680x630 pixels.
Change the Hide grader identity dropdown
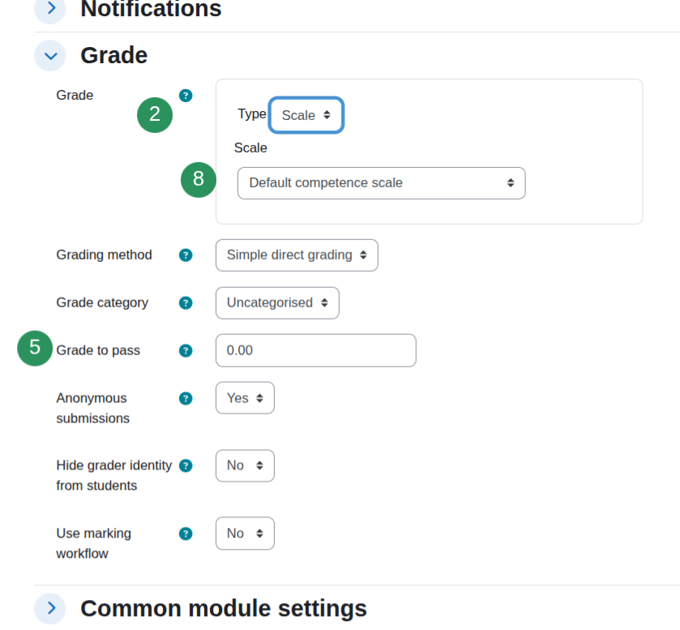(x=245, y=465)
